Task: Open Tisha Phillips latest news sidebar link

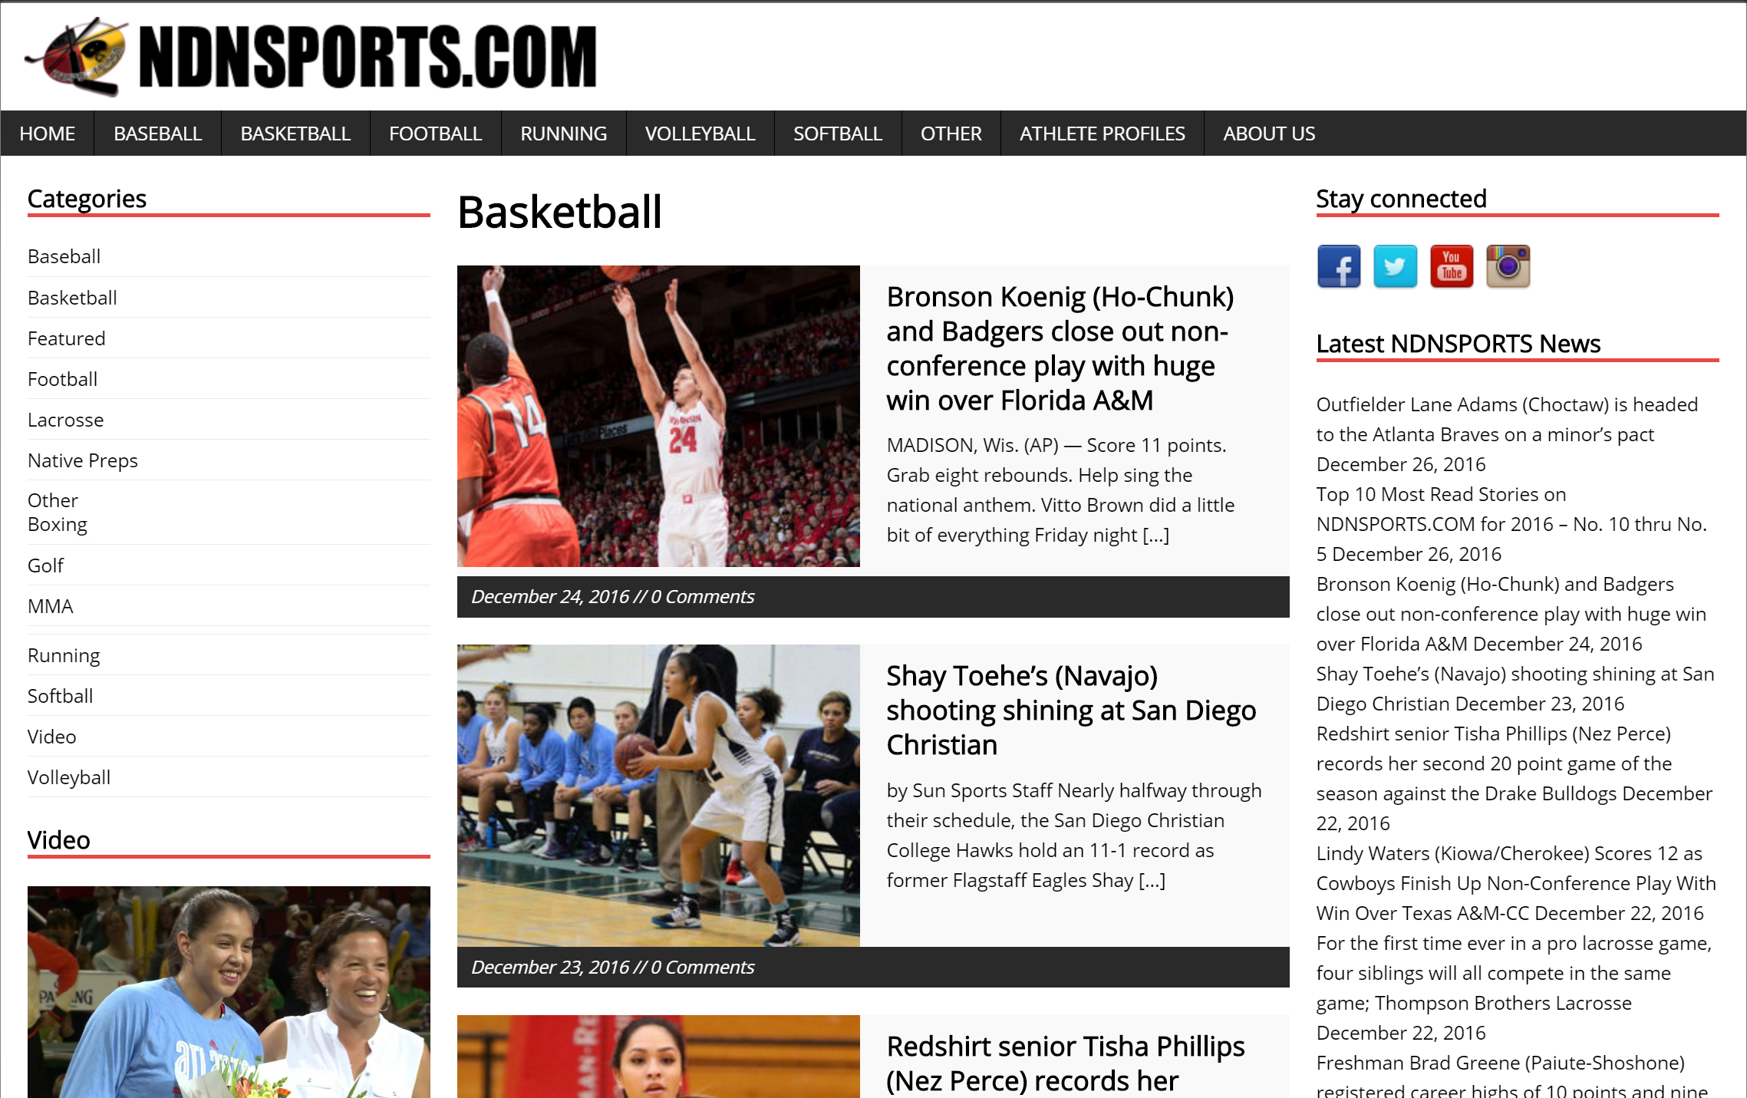Action: pos(1515,763)
